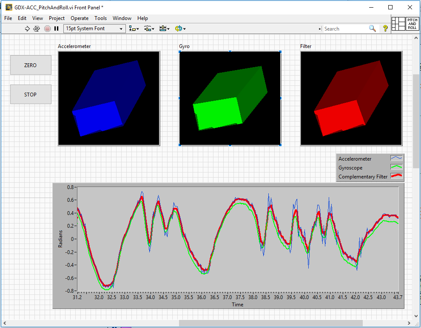Click the ZERO button
Viewport: 421px width, 328px height.
pyautogui.click(x=31, y=65)
